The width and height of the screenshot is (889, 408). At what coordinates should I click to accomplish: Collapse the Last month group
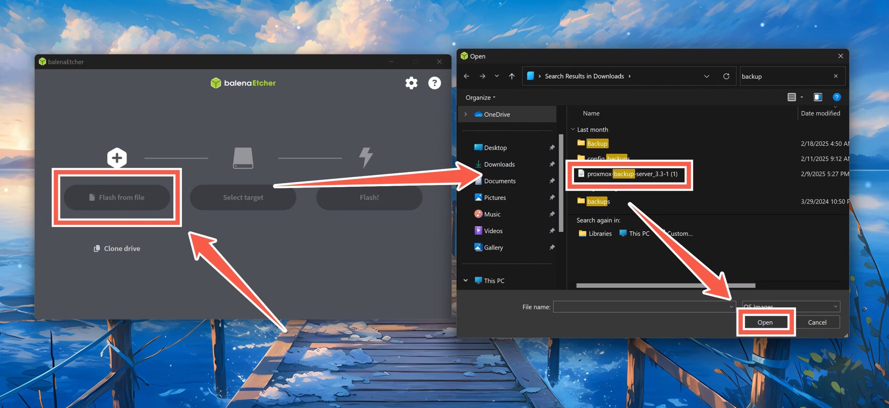coord(573,129)
